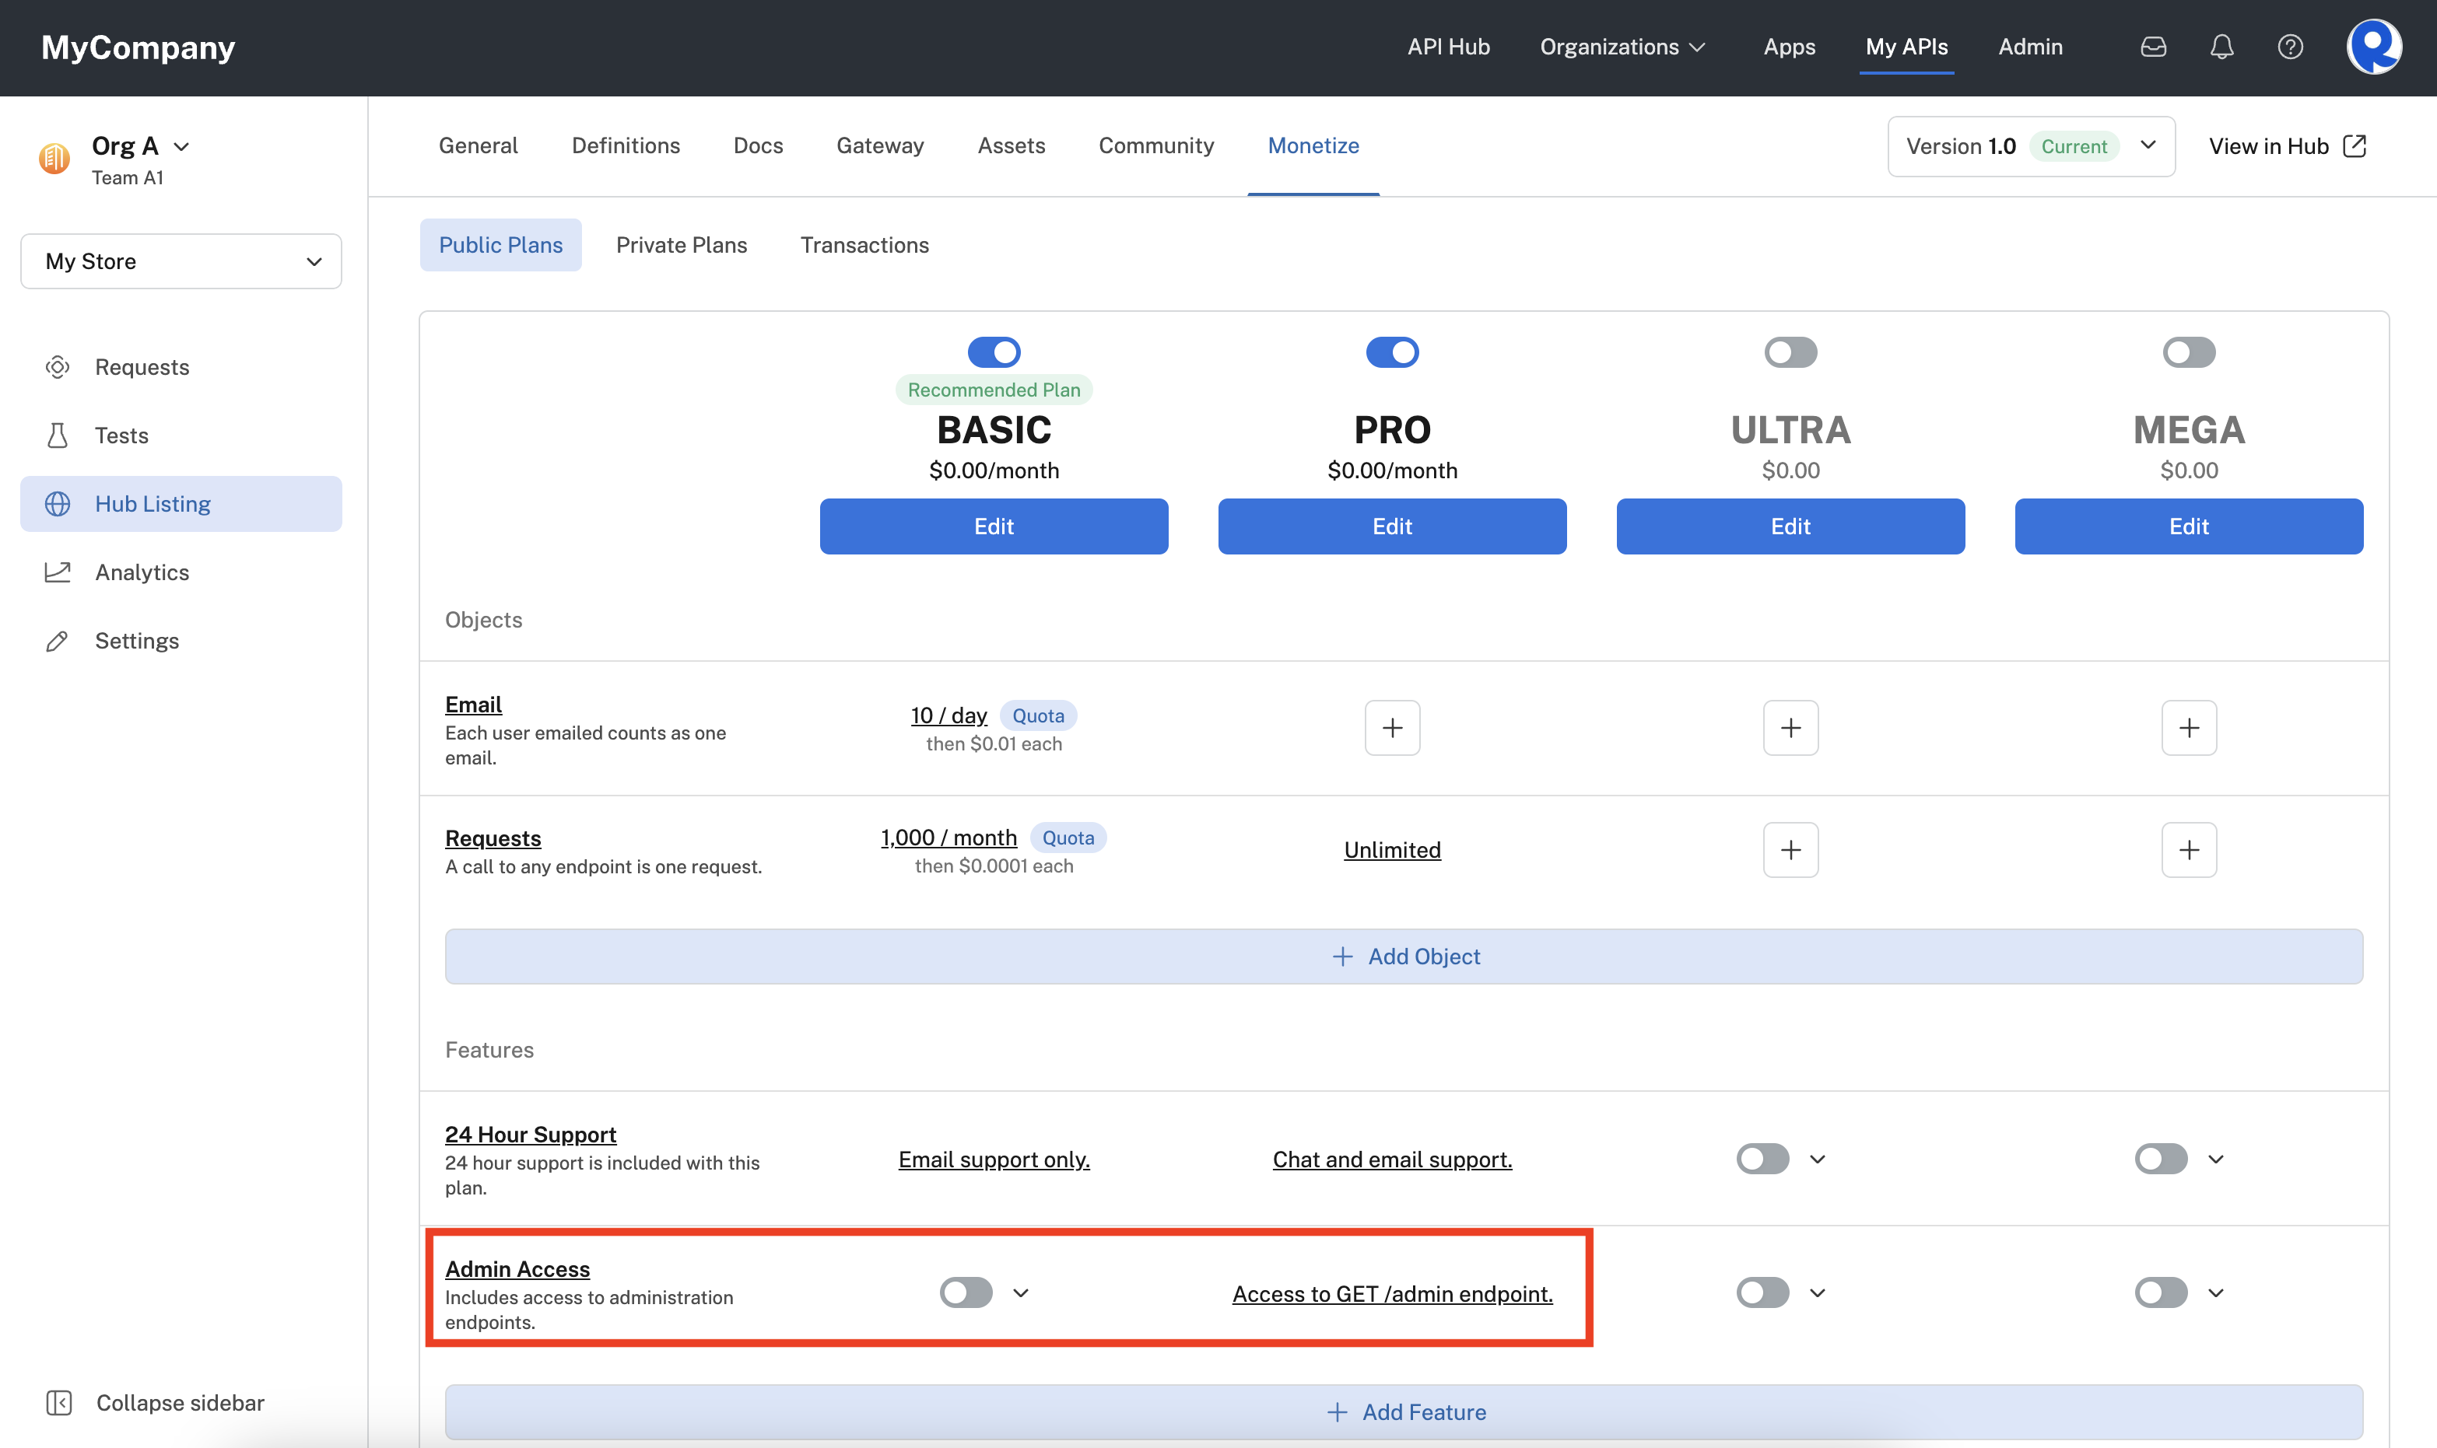Click the API Hub navigation icon
This screenshot has width=2437, height=1448.
[1445, 47]
